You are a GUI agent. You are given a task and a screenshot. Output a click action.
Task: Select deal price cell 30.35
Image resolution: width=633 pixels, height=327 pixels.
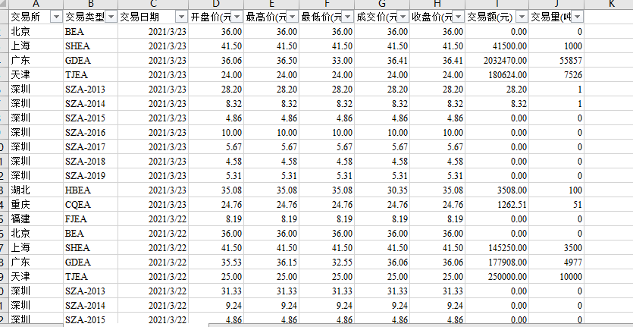382,190
